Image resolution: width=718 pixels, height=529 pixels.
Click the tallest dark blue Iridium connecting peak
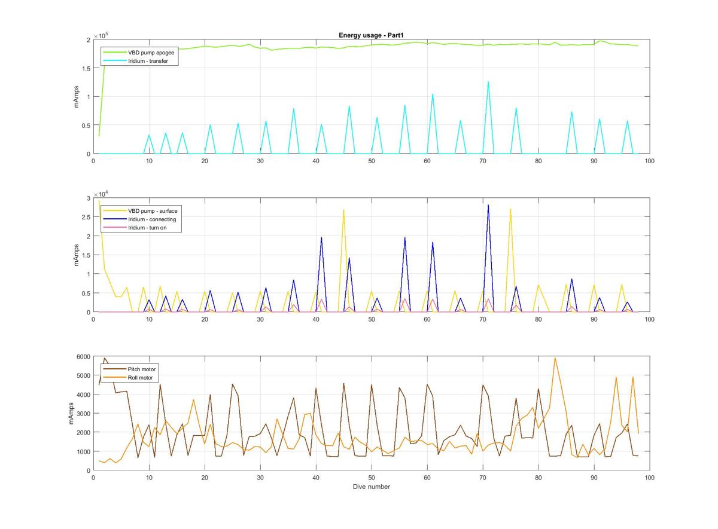tap(488, 206)
